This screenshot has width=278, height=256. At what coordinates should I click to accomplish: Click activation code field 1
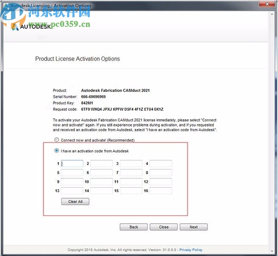pyautogui.click(x=72, y=164)
